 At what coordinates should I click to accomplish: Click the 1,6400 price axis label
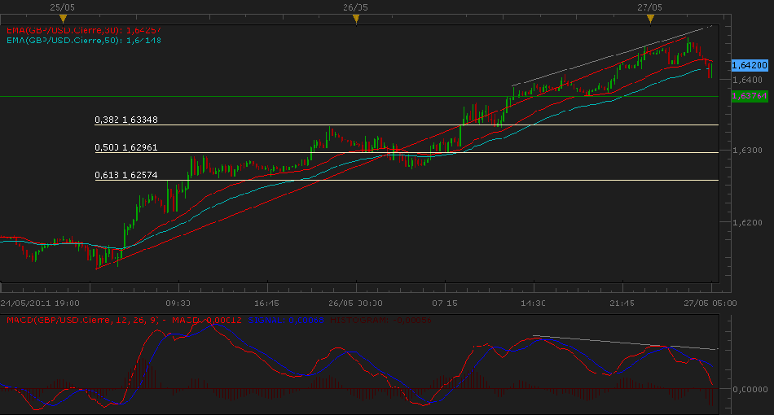point(747,80)
